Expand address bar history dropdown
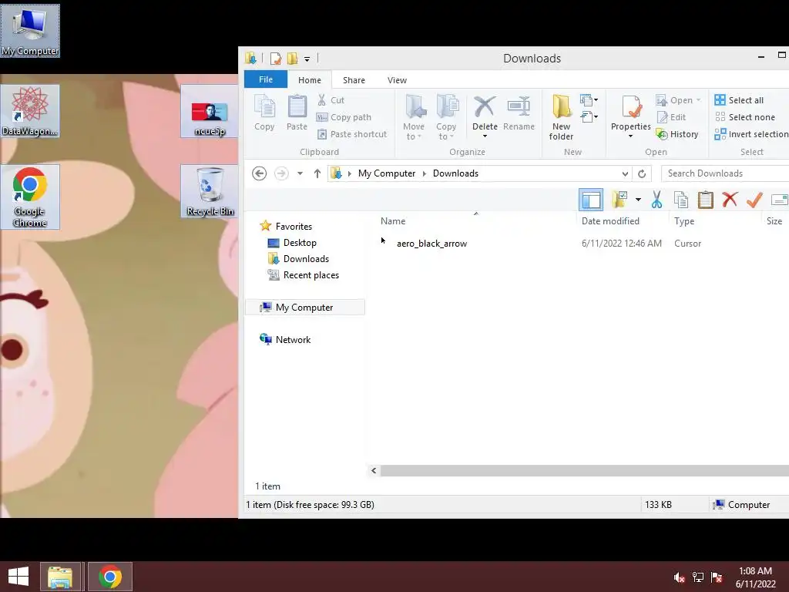 click(625, 173)
